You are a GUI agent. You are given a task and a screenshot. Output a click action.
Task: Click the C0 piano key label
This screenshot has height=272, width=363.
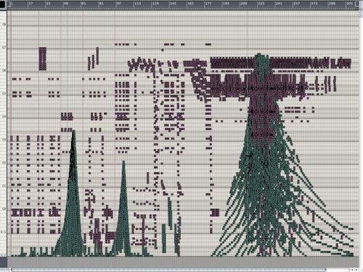4,209
